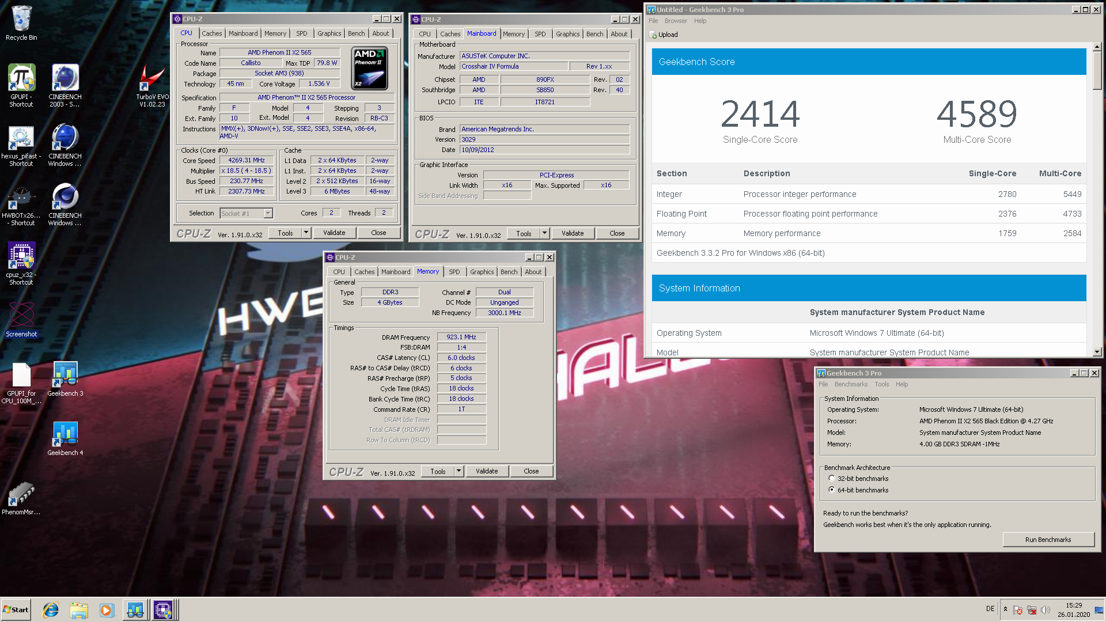
Task: Open the Screenshot desktop icon
Action: point(21,320)
